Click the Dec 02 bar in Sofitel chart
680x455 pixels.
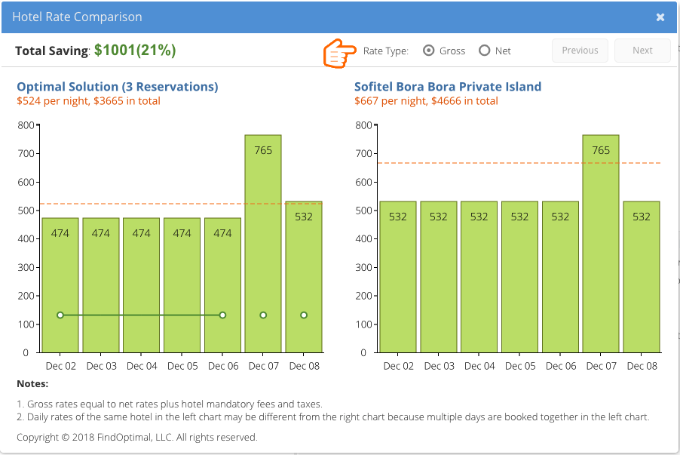coord(398,277)
